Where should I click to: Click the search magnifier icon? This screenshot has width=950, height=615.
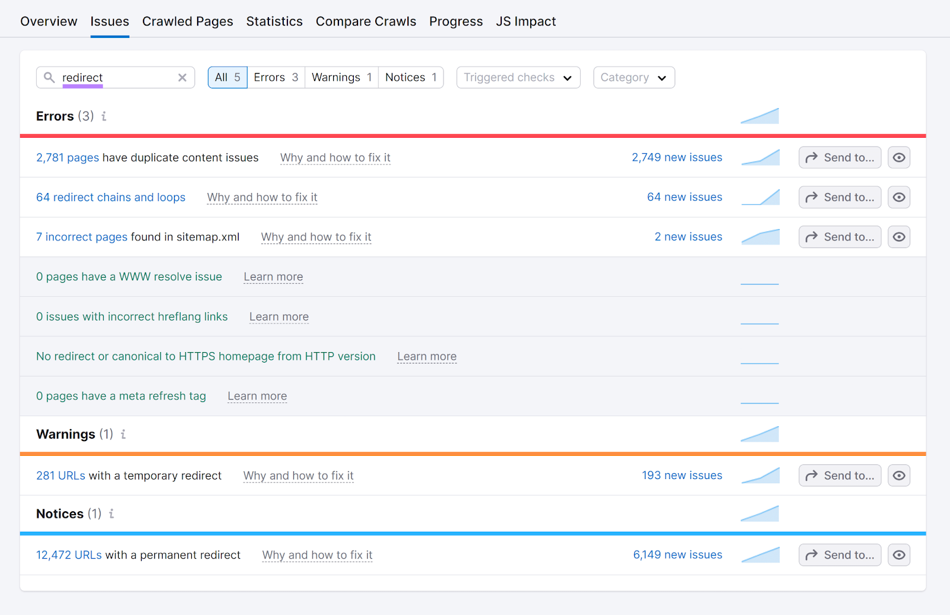[x=49, y=77]
